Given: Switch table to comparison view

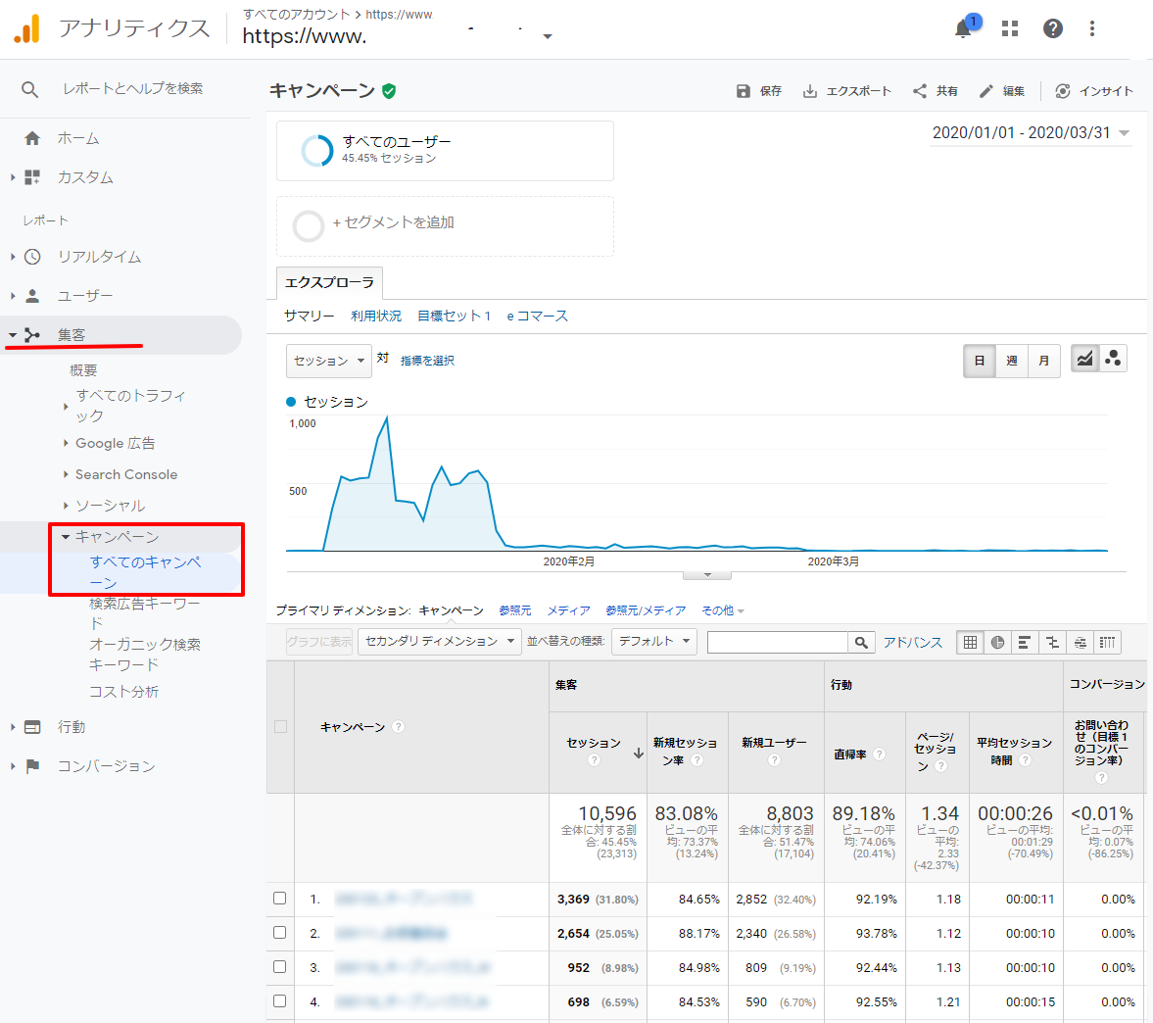Looking at the screenshot, I should tap(1052, 642).
